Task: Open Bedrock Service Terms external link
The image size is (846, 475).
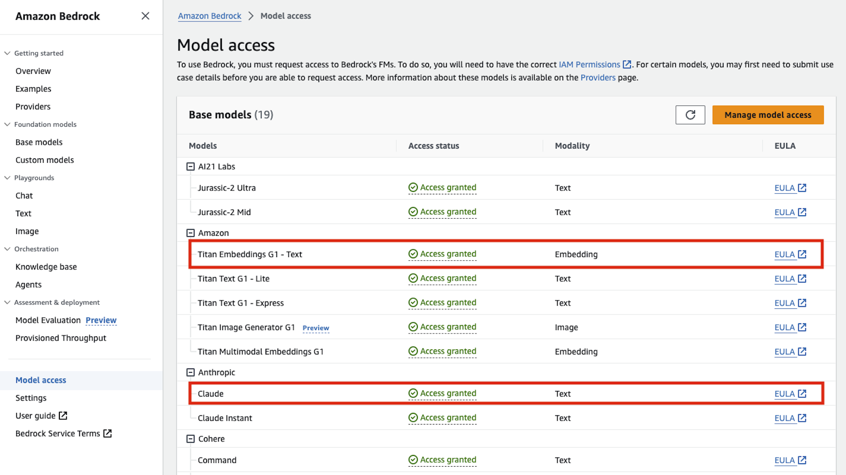Action: pos(108,433)
